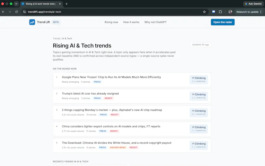Click RECENTLY RISING IN AI & TECH label

71,161
